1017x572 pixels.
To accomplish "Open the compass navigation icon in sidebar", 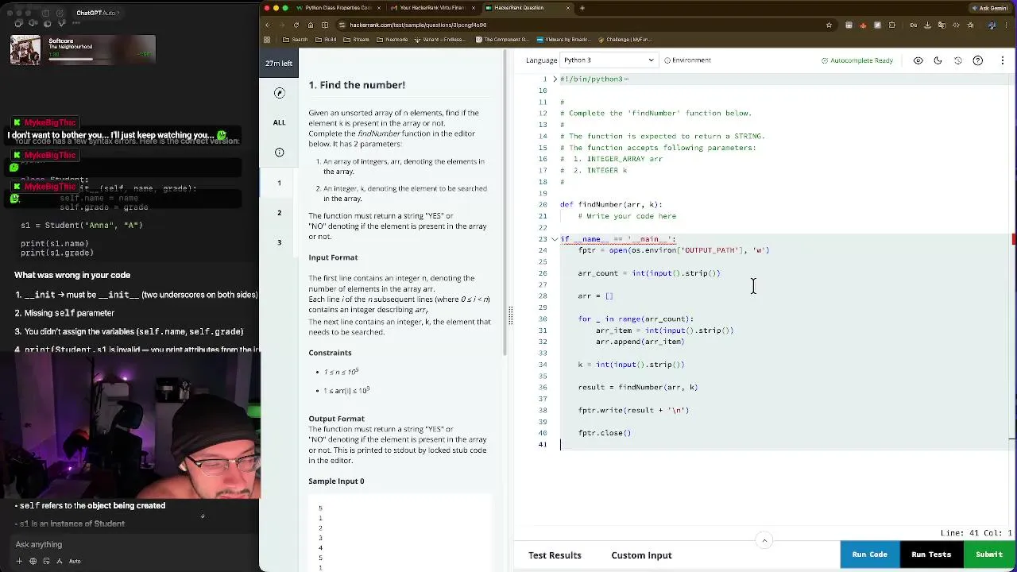I will pyautogui.click(x=279, y=93).
